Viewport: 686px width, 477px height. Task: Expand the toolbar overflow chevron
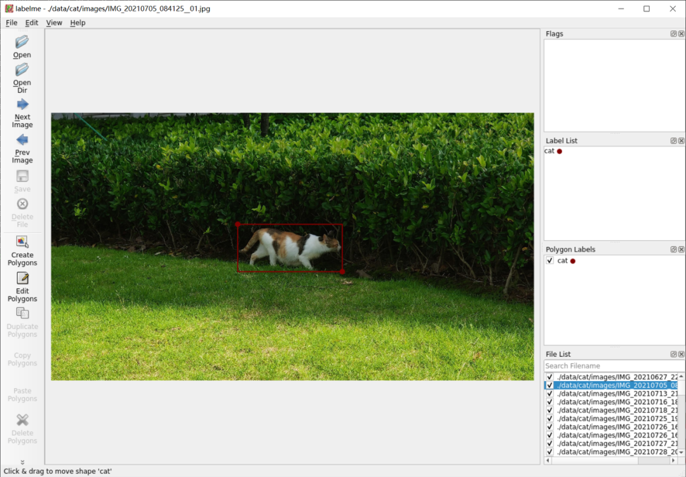tap(22, 462)
